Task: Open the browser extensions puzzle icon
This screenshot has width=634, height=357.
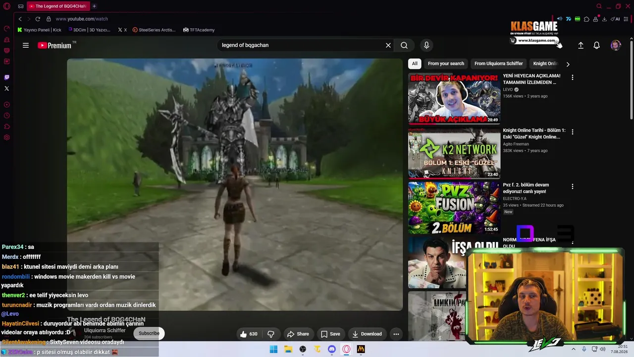Action: [x=586, y=19]
